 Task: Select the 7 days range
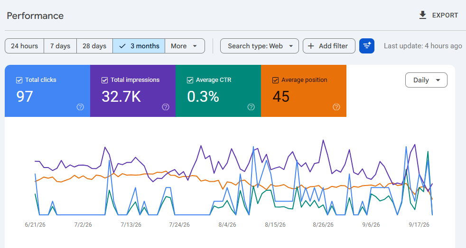click(x=60, y=46)
